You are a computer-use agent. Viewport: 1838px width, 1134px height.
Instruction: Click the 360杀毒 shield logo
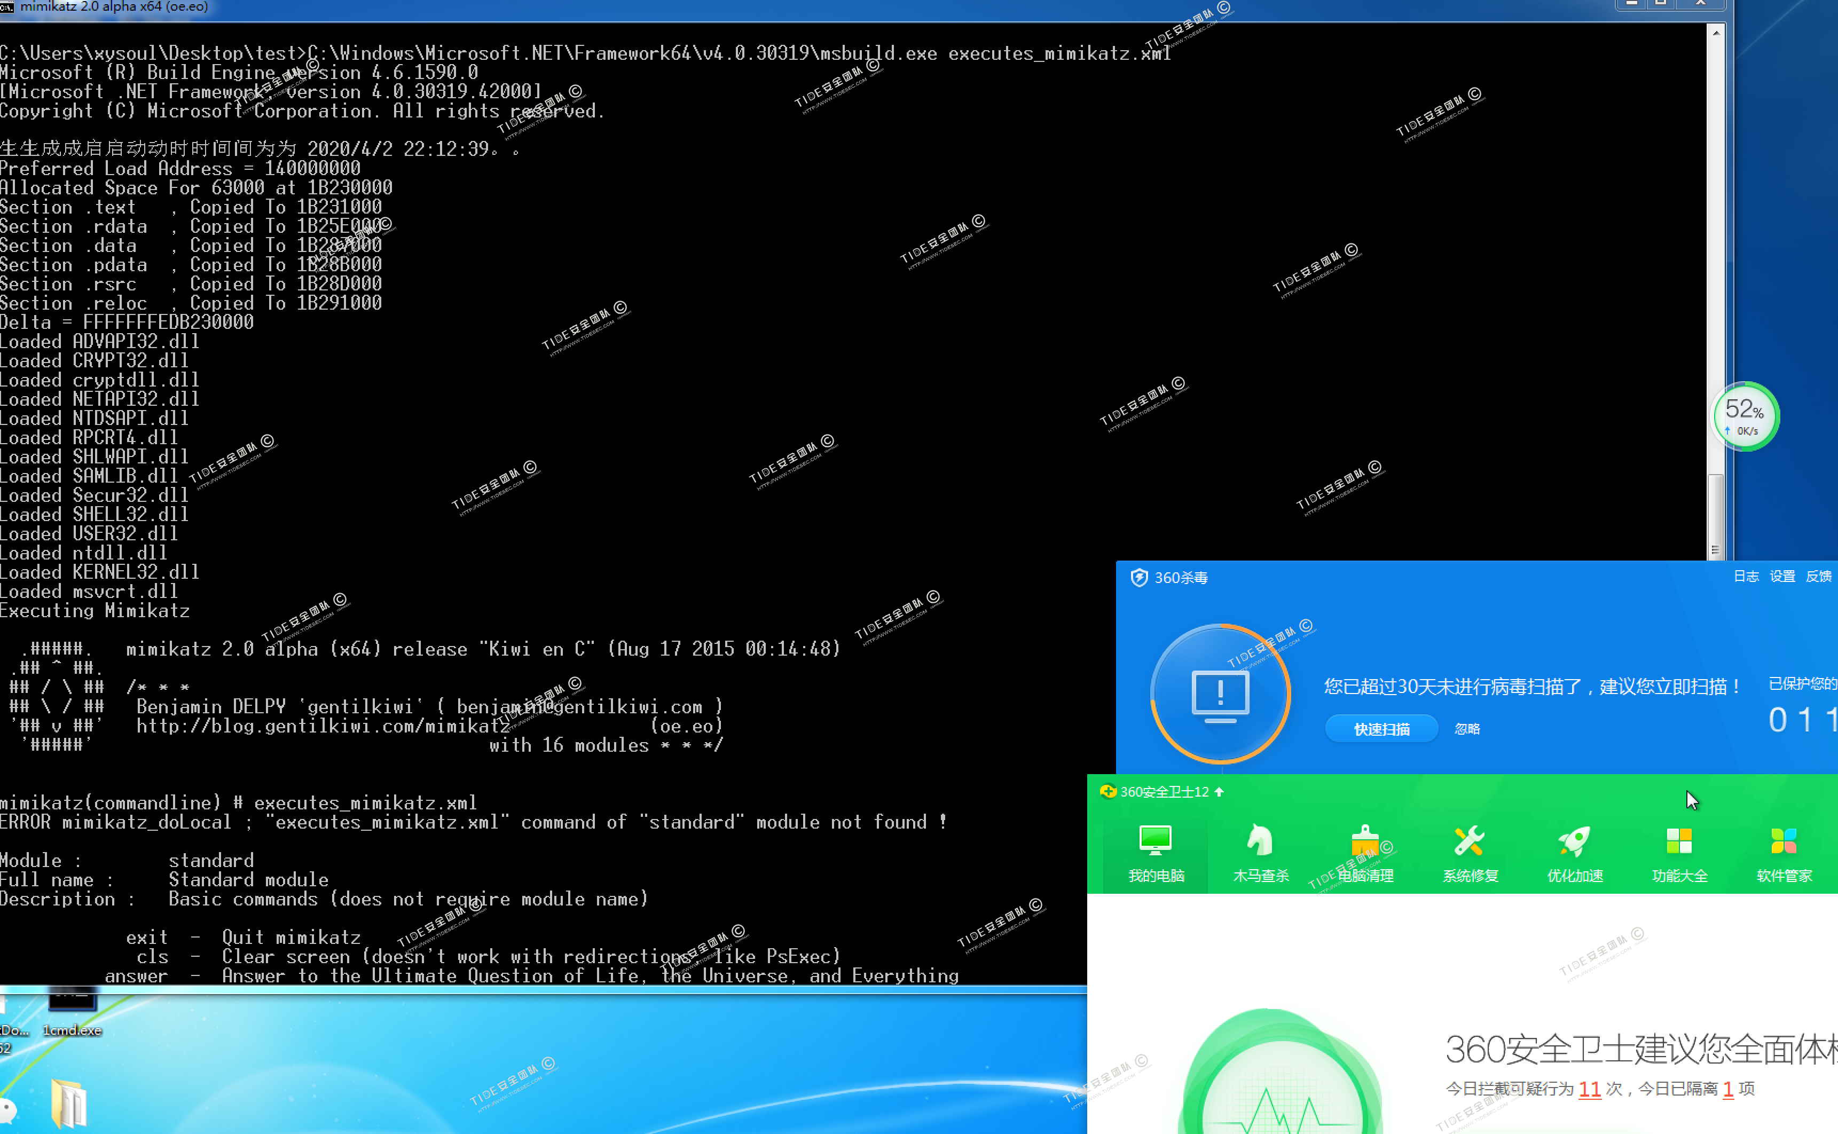pos(1138,578)
